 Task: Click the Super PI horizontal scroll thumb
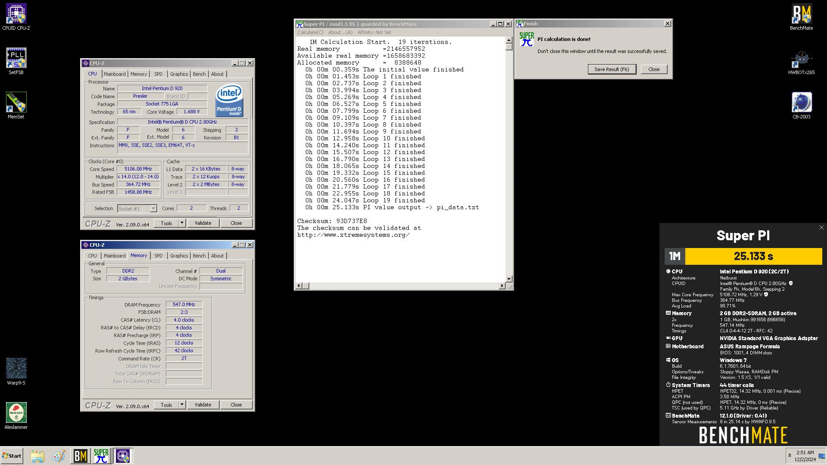click(x=306, y=286)
